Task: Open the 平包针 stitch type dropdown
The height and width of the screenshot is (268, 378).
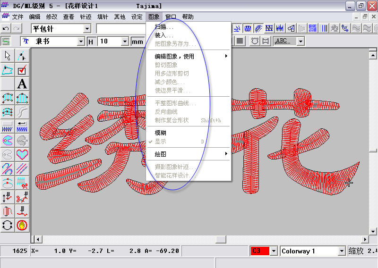Action: pos(86,29)
